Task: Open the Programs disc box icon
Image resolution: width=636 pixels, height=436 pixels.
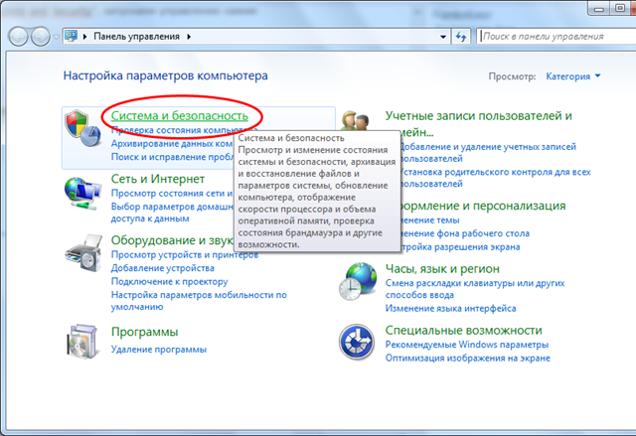Action: point(82,342)
